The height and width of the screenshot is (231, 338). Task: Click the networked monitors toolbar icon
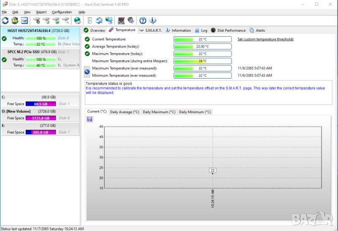point(109,20)
